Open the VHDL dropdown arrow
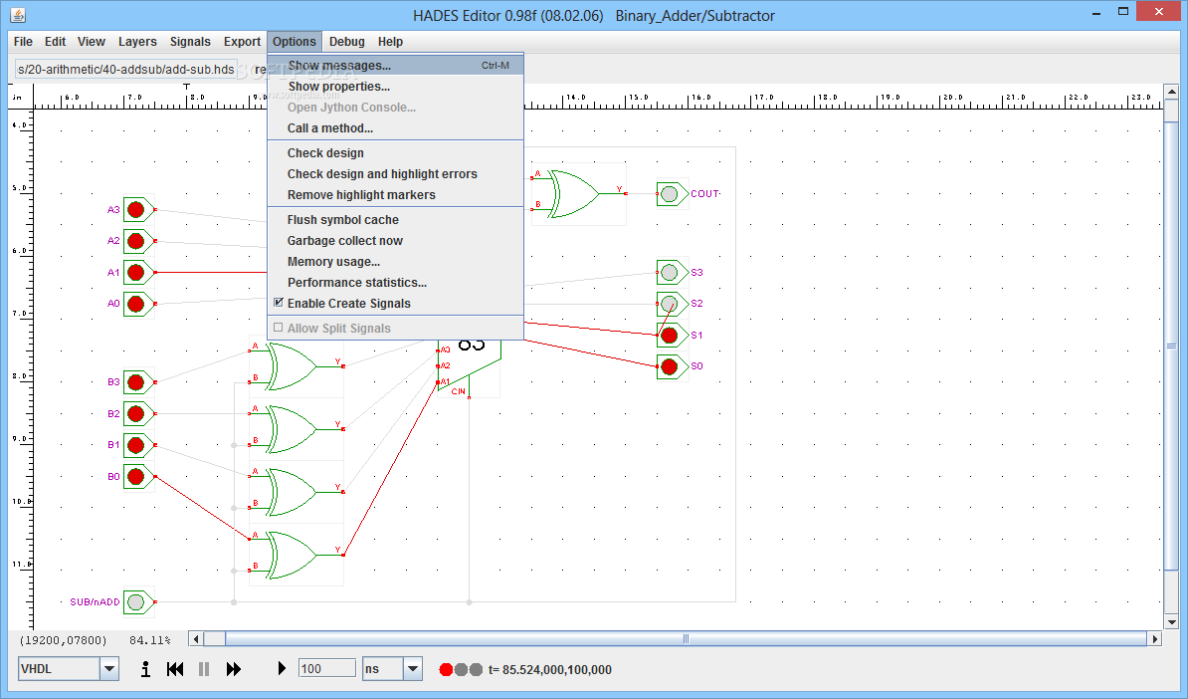This screenshot has width=1188, height=699. pos(109,669)
